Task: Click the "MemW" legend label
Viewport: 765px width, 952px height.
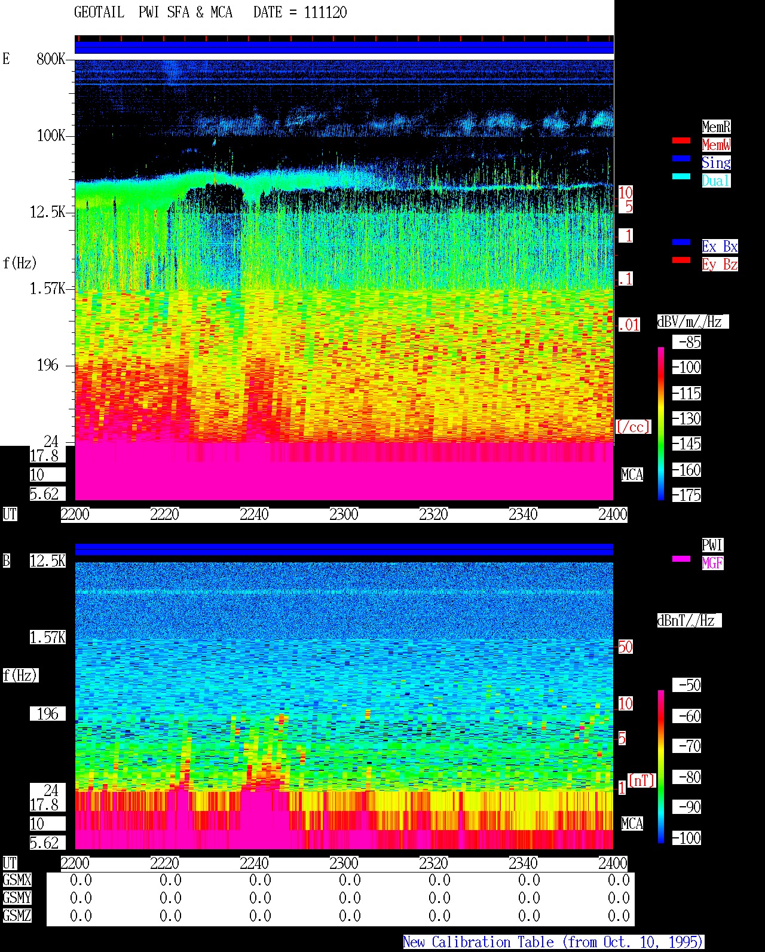Action: click(716, 145)
